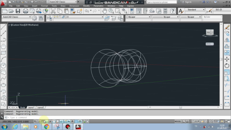Click the Plot printer icon
The image size is (231, 130).
click(26, 11)
